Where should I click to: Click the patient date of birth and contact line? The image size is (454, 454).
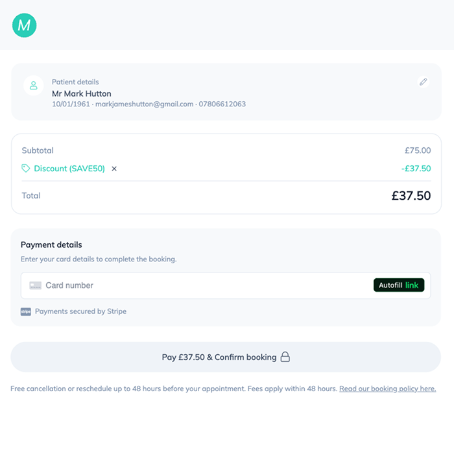pos(149,104)
